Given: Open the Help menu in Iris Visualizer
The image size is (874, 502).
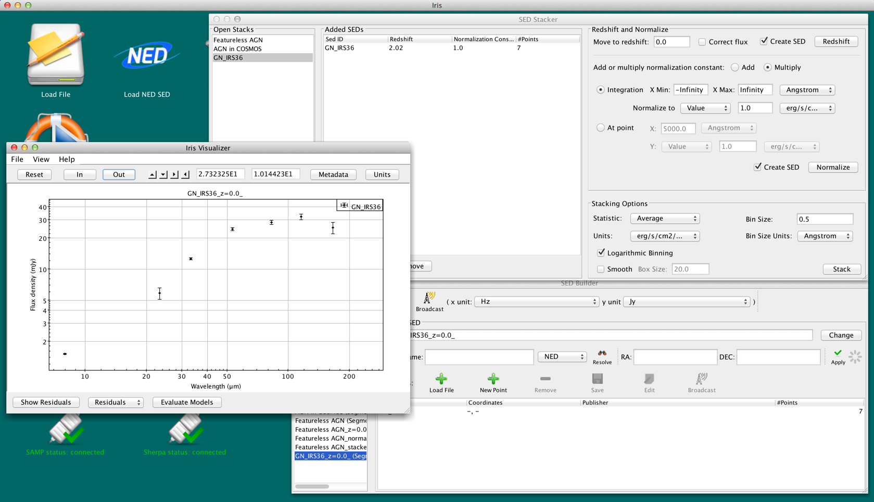Looking at the screenshot, I should (67, 159).
